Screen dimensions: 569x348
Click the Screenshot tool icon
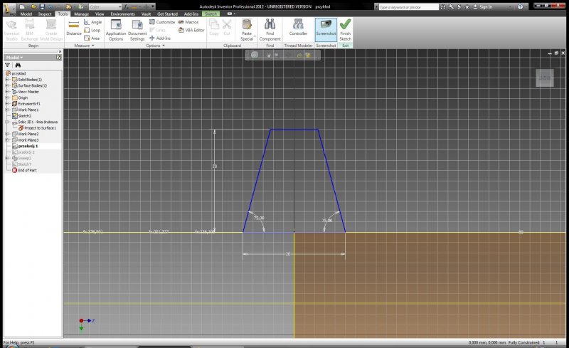[x=326, y=24]
